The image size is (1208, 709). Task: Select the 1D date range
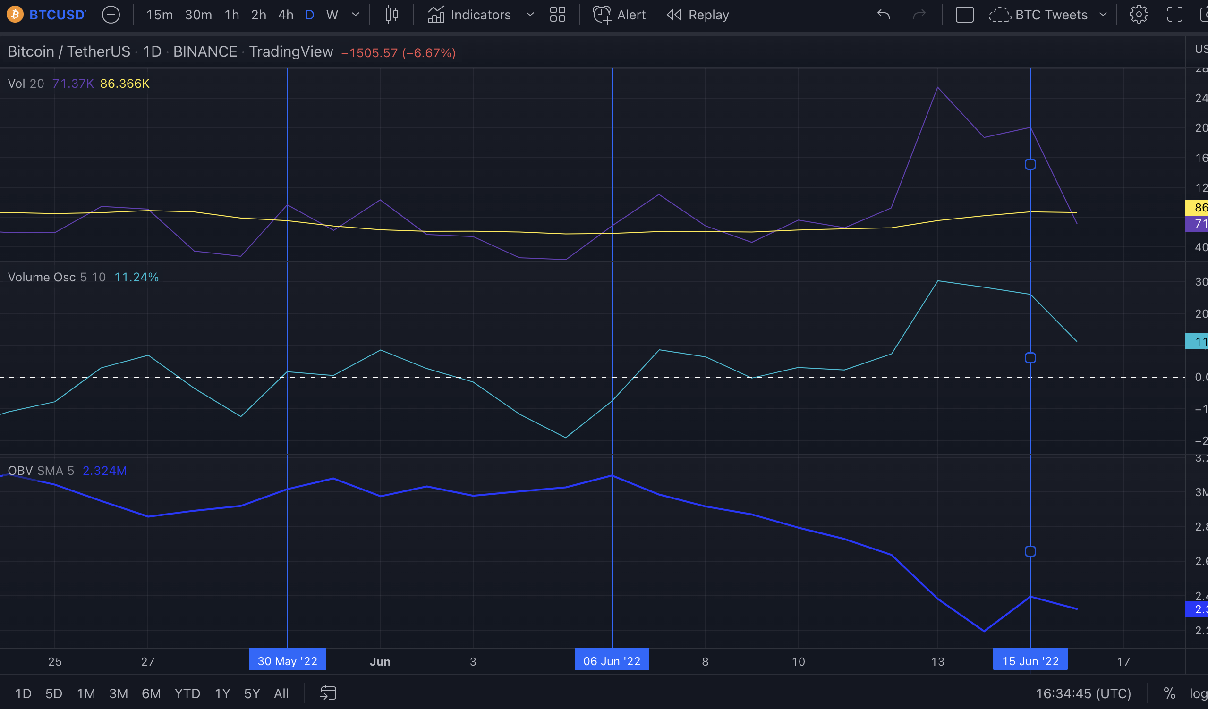tap(23, 694)
